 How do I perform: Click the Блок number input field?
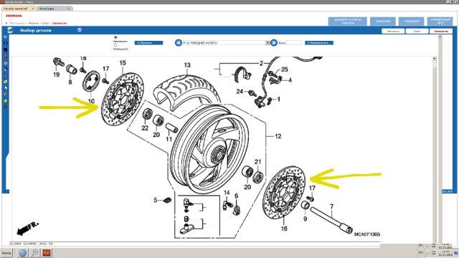(294, 43)
